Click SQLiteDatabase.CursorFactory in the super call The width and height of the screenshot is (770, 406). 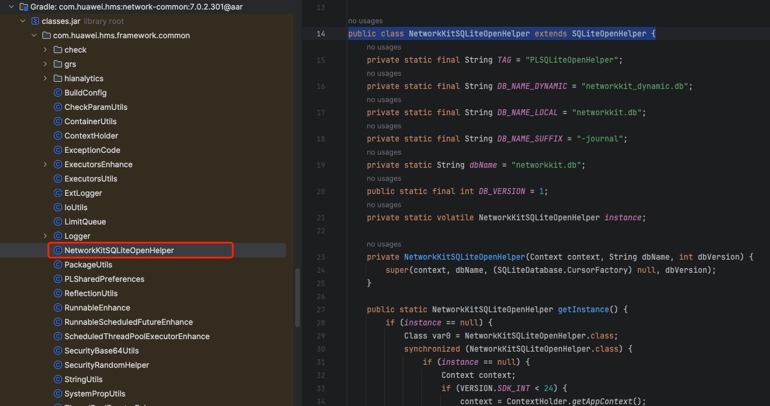(563, 270)
